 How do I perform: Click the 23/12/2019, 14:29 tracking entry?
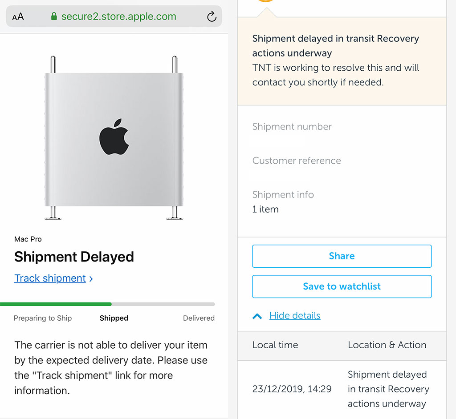pyautogui.click(x=292, y=389)
